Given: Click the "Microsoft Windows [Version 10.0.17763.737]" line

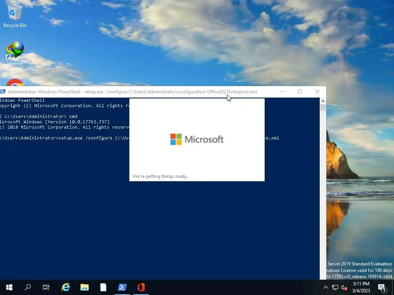Looking at the screenshot, I should pos(55,122).
